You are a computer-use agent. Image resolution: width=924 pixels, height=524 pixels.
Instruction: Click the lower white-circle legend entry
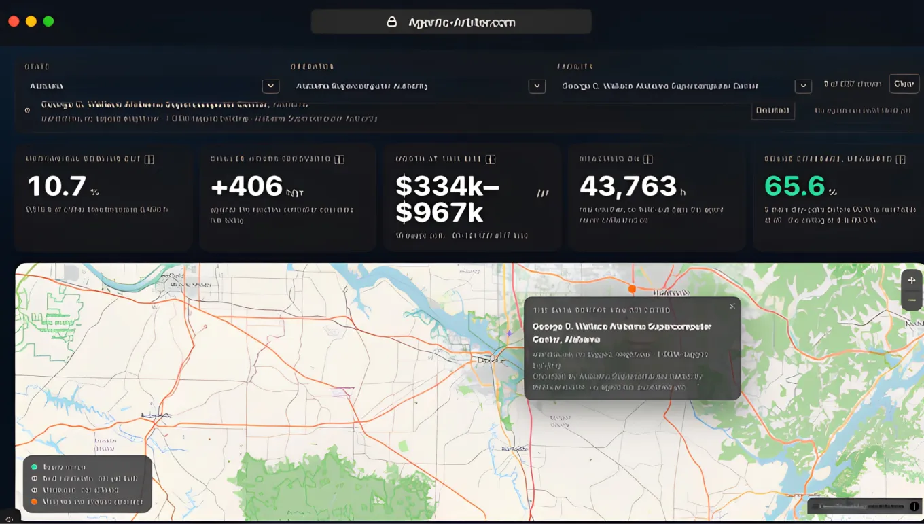point(75,490)
